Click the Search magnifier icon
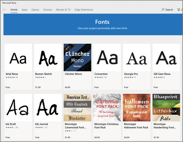Image resolution: width=183 pixels, height=142 pixels. pyautogui.click(x=163, y=10)
